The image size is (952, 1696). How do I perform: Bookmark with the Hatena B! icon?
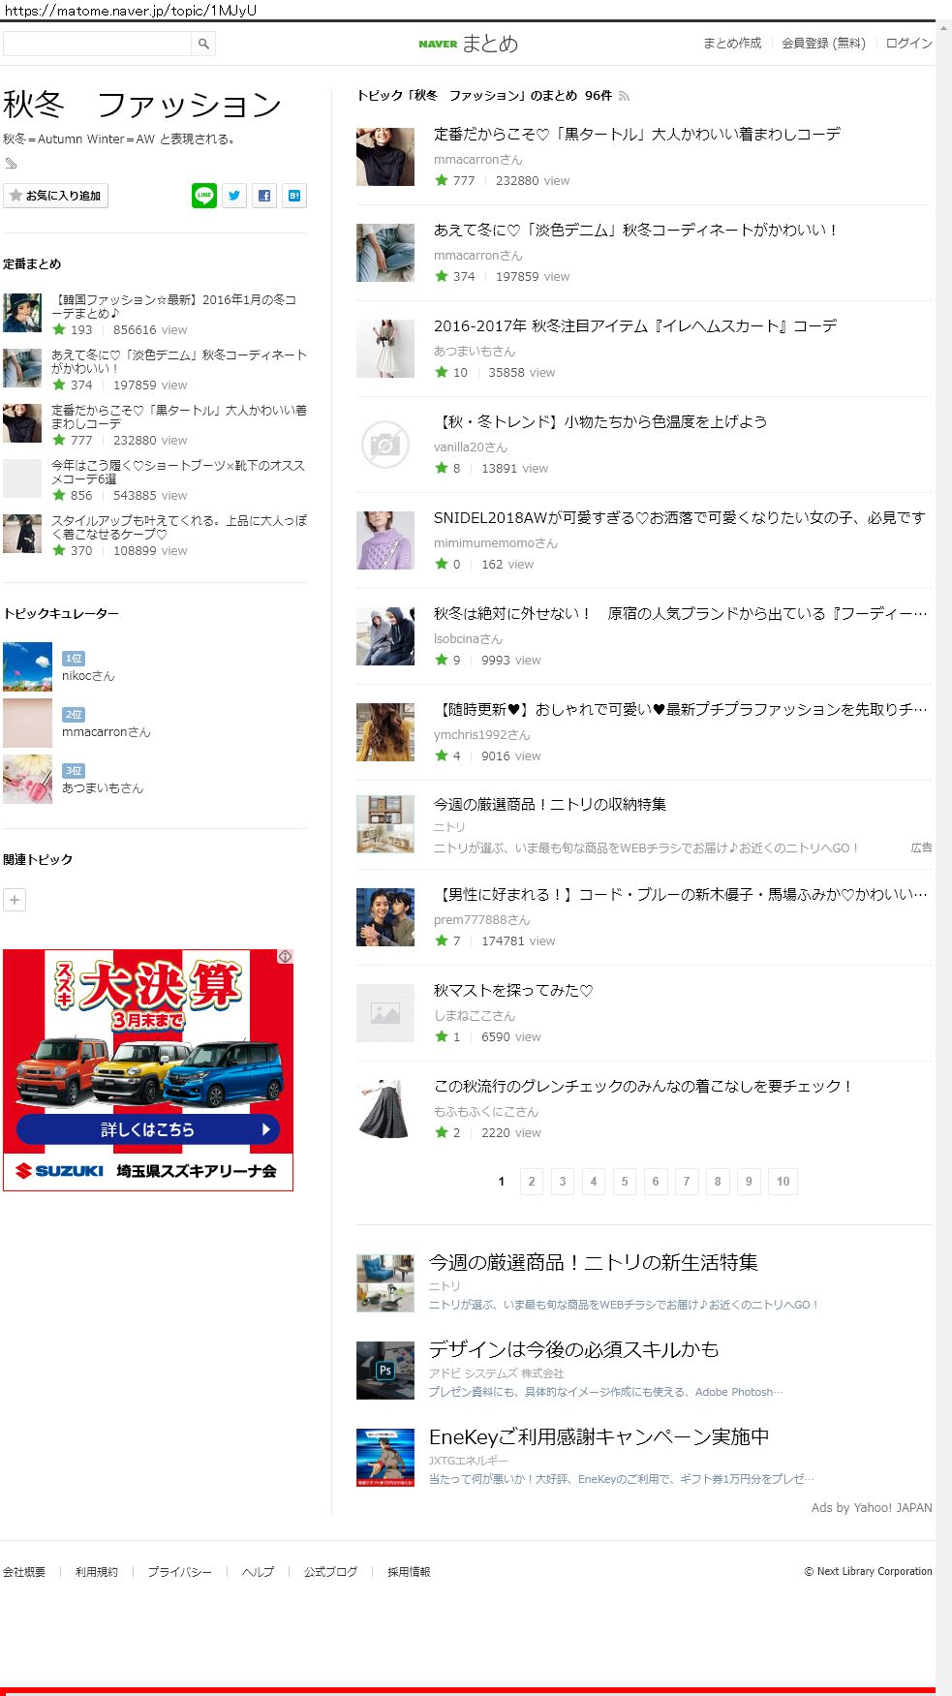(x=294, y=196)
